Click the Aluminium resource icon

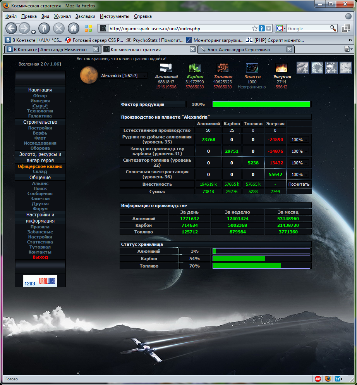coord(166,68)
